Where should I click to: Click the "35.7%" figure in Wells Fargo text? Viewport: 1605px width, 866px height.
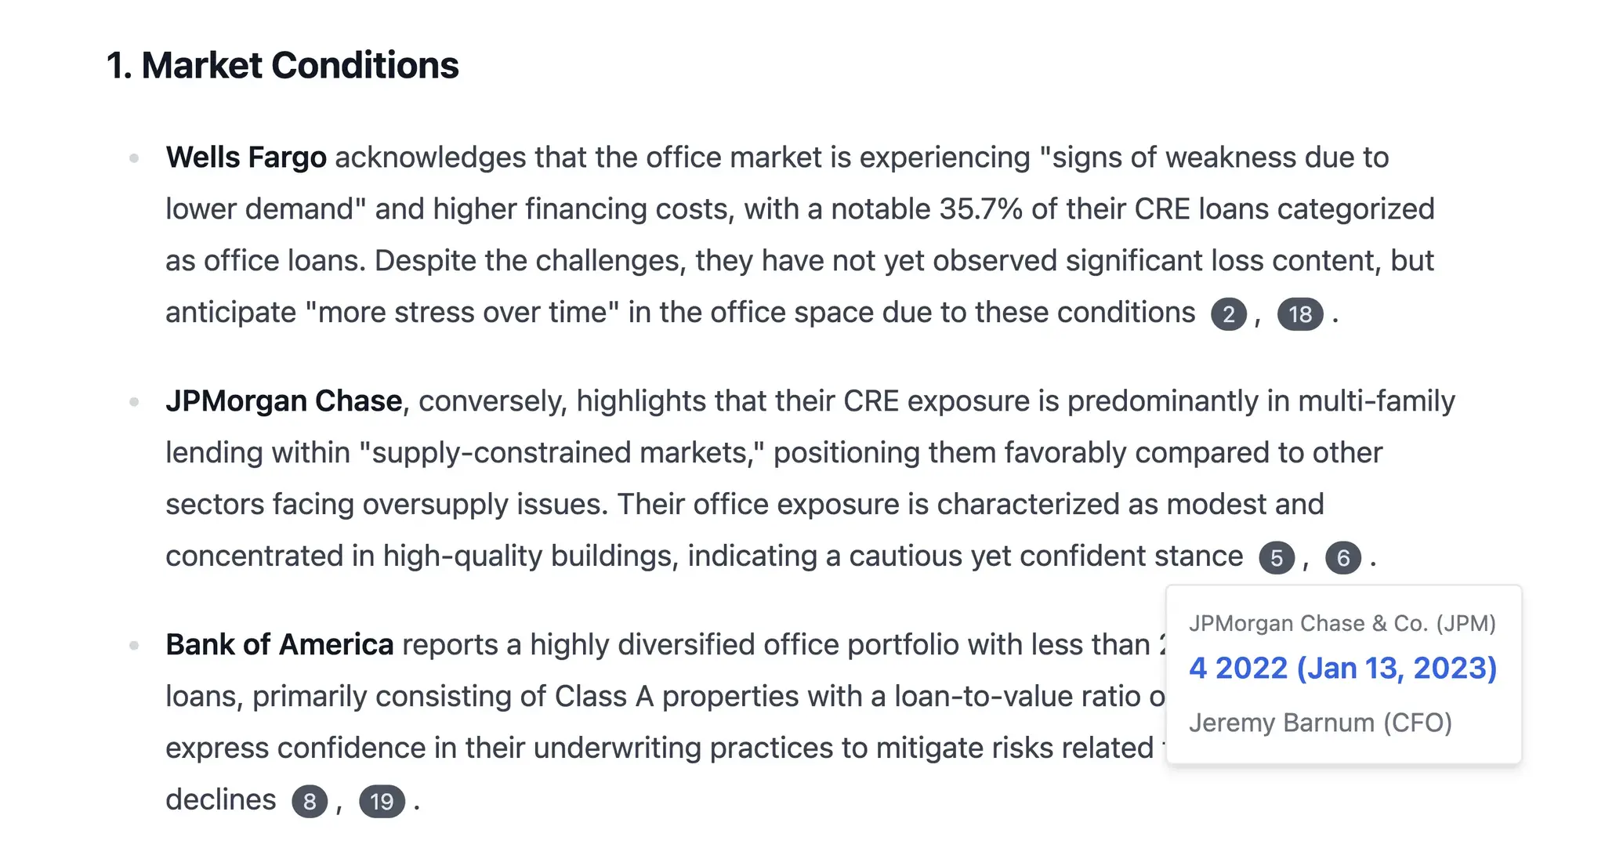[981, 208]
